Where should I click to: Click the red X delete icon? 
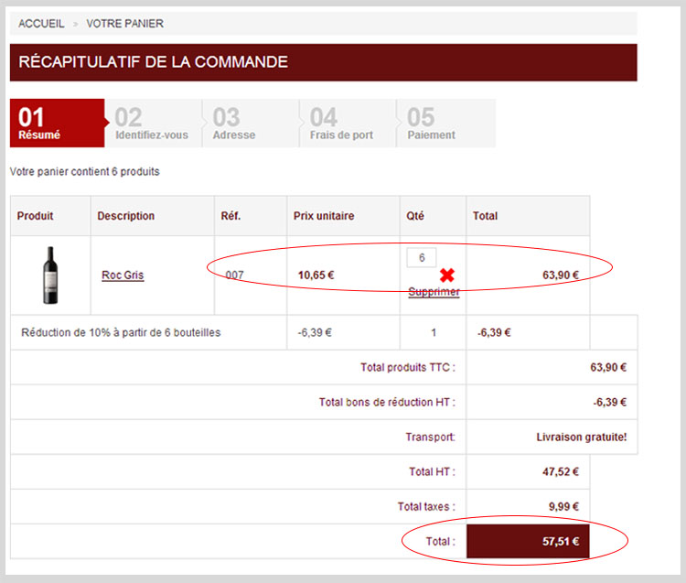pyautogui.click(x=446, y=275)
